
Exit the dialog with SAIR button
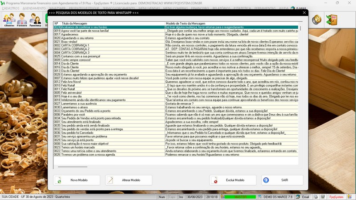pyautogui.click(x=283, y=180)
